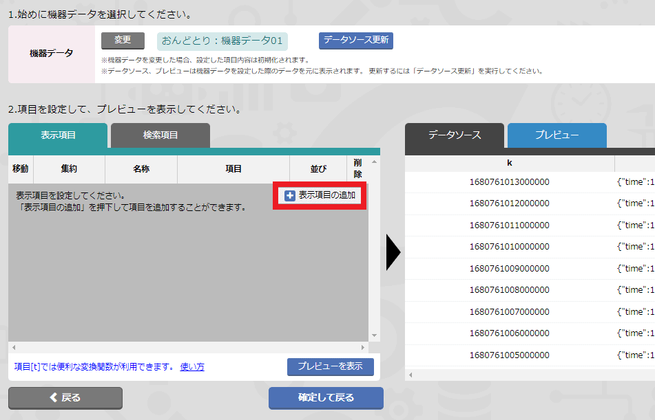Click the k column header in data source
Screen dimensions: 655x420
click(509, 163)
